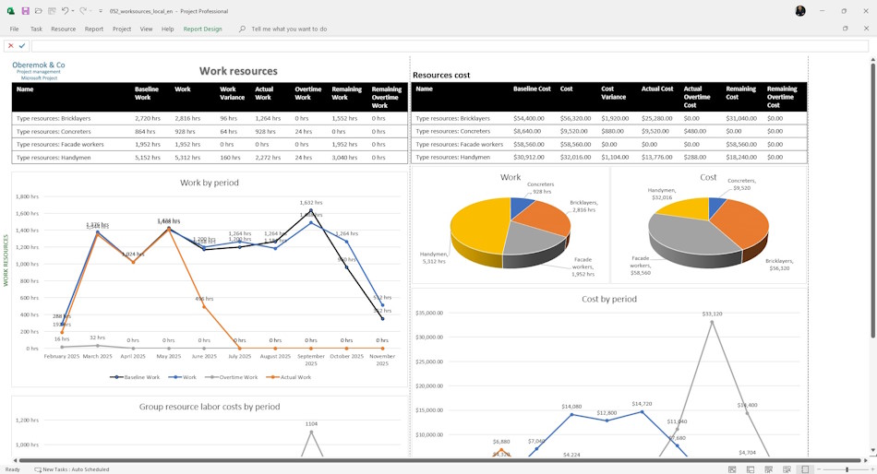Open the File menu
This screenshot has width=877, height=474.
14,30
